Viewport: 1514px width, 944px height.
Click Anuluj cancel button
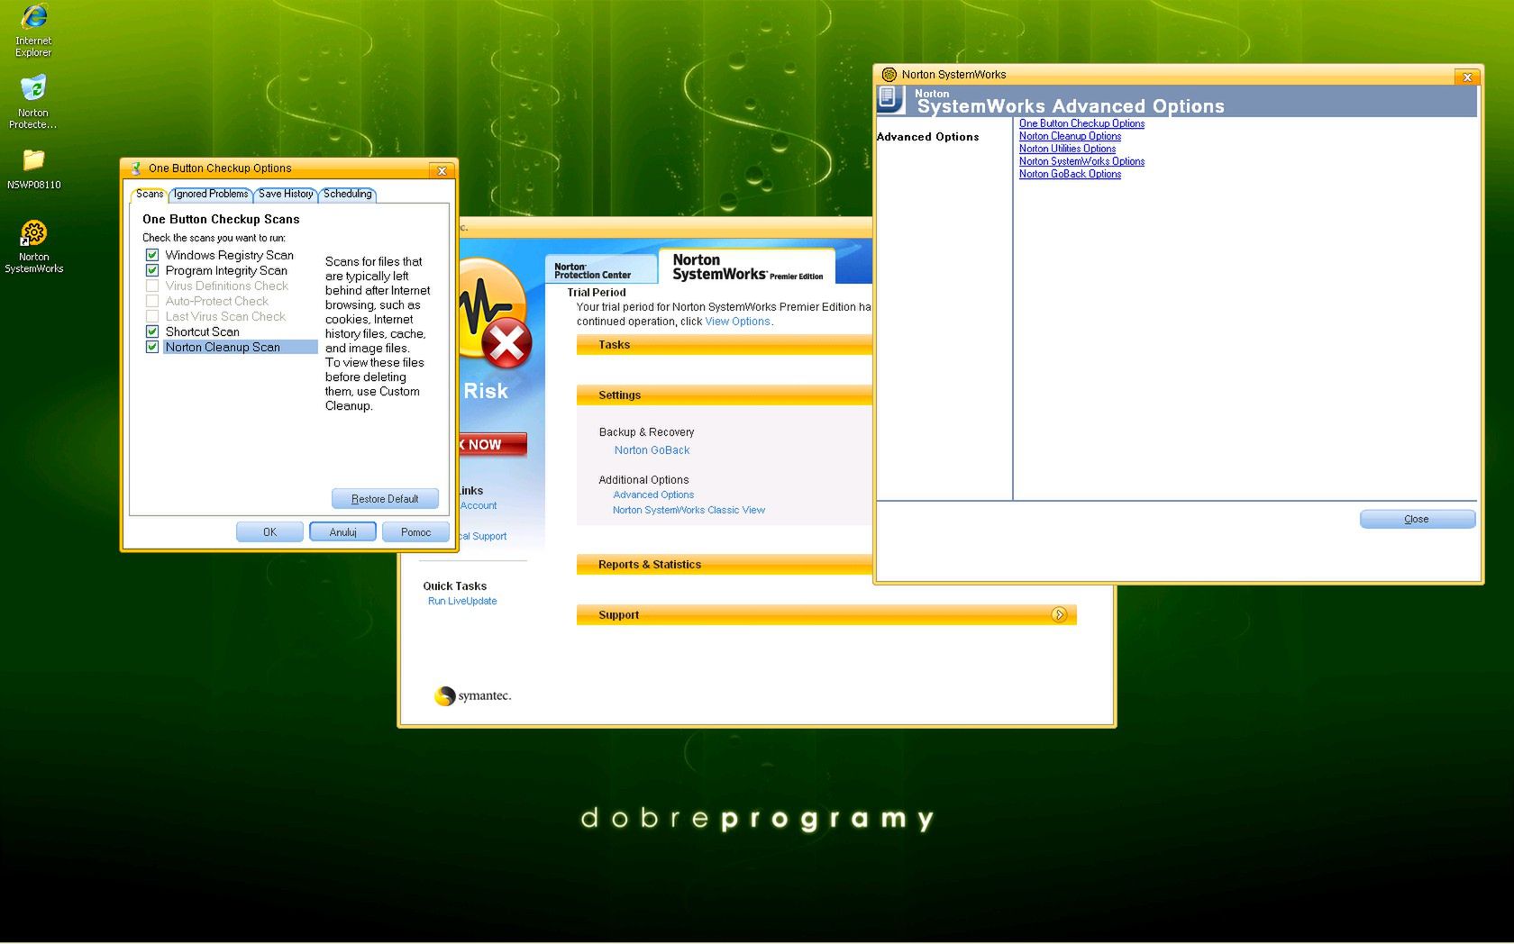click(342, 532)
